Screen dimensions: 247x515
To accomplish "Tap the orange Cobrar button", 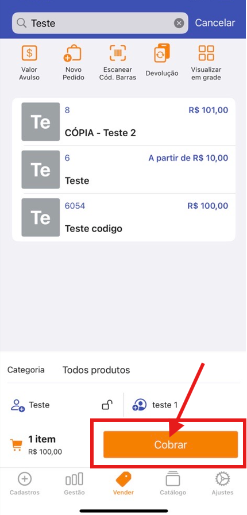I will (171, 444).
